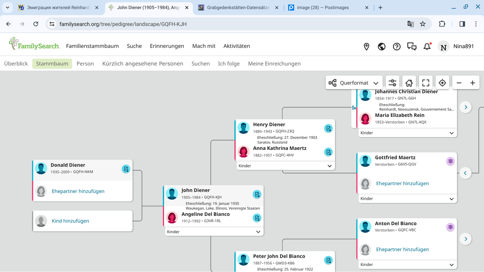This screenshot has height=272, width=484.
Task: Open Chrome tab search dropdown
Action: point(8,8)
